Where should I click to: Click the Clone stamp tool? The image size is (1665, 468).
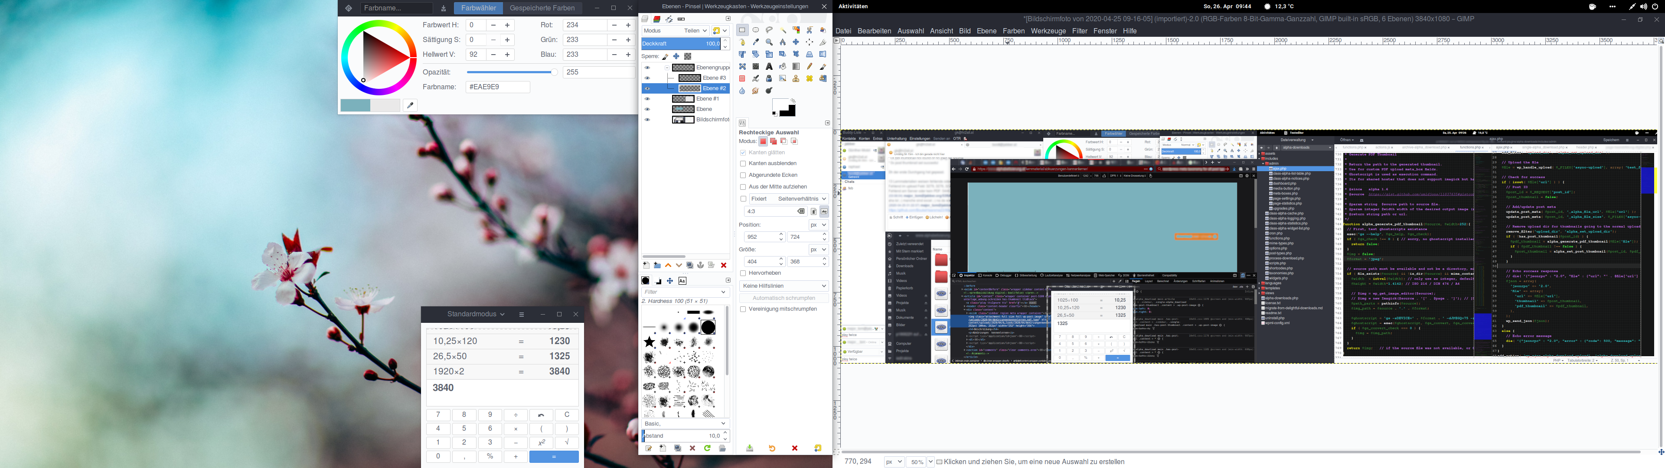796,79
